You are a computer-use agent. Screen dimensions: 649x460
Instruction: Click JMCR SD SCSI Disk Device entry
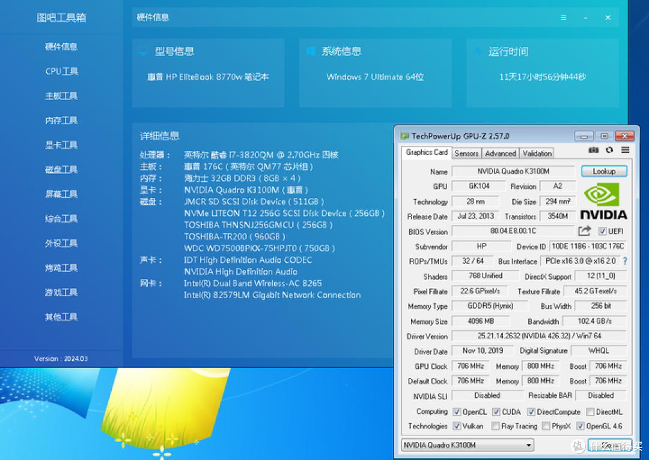(x=254, y=202)
